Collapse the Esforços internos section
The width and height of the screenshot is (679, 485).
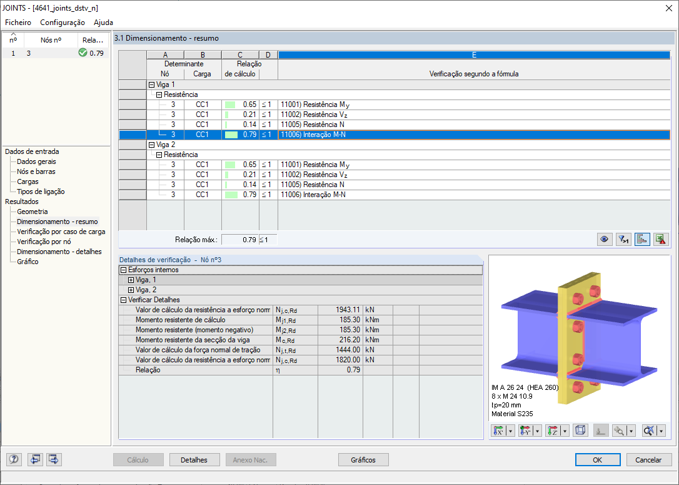point(123,270)
